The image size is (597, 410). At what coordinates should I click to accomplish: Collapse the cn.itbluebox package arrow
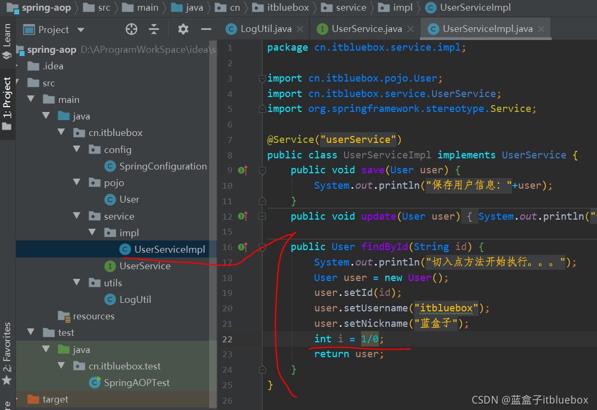click(x=61, y=132)
